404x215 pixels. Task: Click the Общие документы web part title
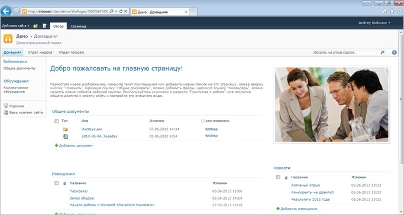tap(70, 112)
